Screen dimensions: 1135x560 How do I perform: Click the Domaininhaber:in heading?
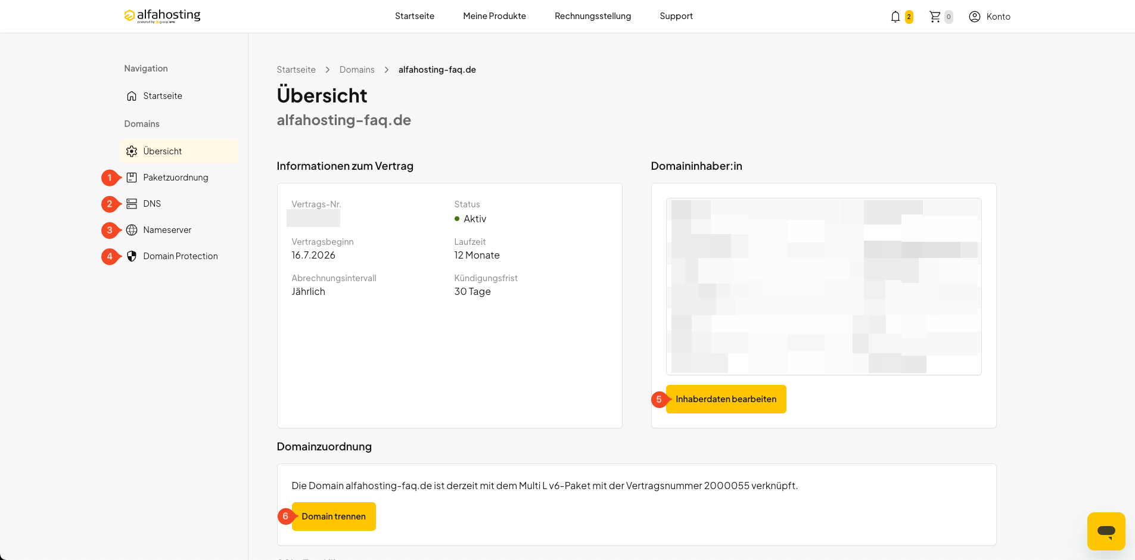[x=696, y=166]
